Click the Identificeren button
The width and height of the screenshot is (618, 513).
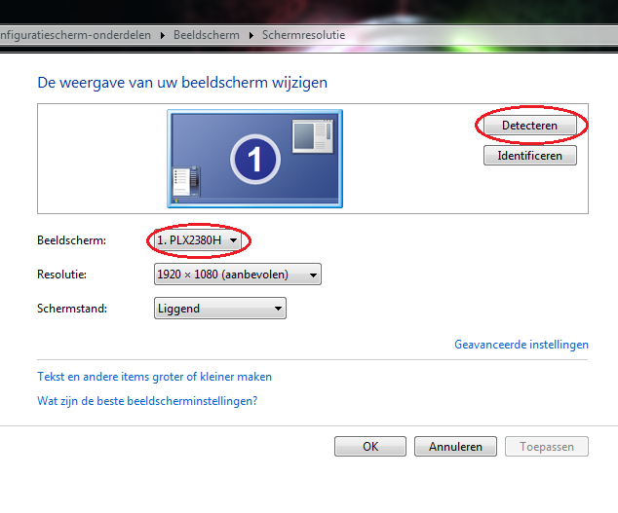[529, 156]
